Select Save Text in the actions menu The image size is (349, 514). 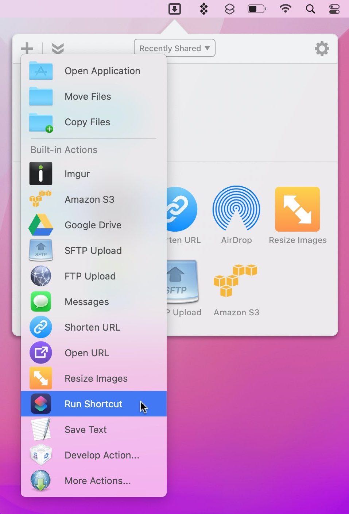click(85, 430)
